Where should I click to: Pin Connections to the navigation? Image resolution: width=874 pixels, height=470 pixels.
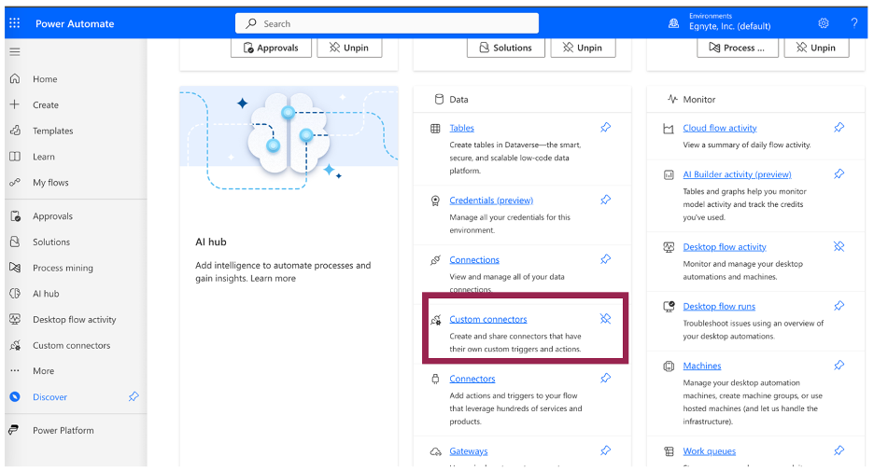605,259
